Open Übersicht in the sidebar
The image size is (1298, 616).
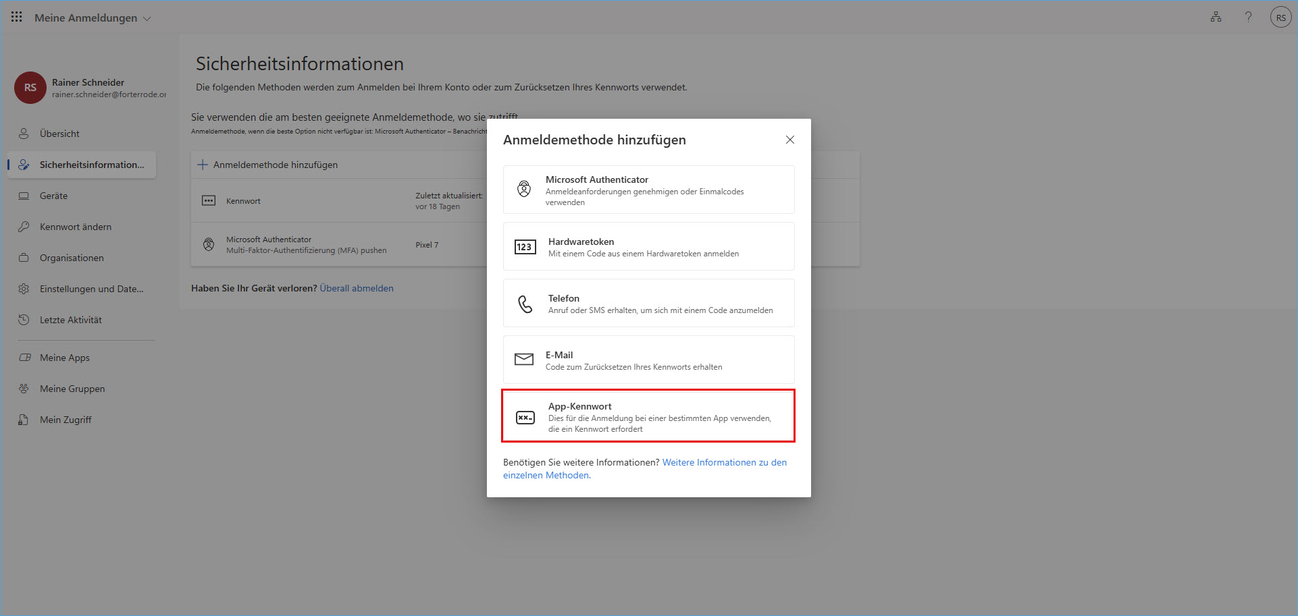pyautogui.click(x=82, y=134)
